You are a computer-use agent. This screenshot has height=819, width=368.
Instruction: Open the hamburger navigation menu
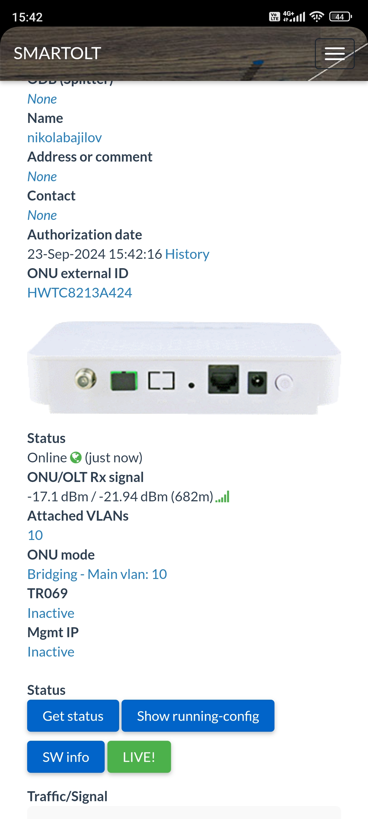pyautogui.click(x=334, y=53)
